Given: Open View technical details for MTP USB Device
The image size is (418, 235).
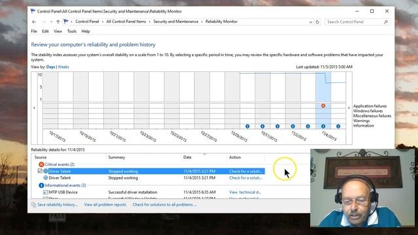Looking at the screenshot, I should coord(245,192).
